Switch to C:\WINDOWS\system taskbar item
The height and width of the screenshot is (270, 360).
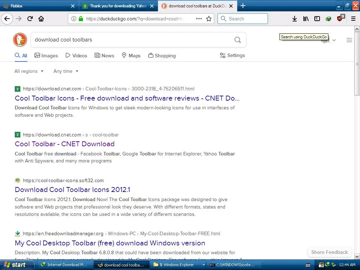tap(234, 265)
